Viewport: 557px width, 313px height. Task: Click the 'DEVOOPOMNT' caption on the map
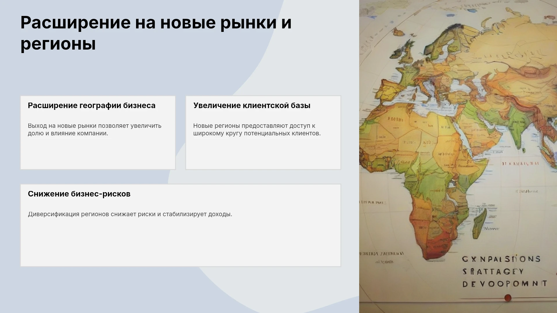[x=505, y=284]
